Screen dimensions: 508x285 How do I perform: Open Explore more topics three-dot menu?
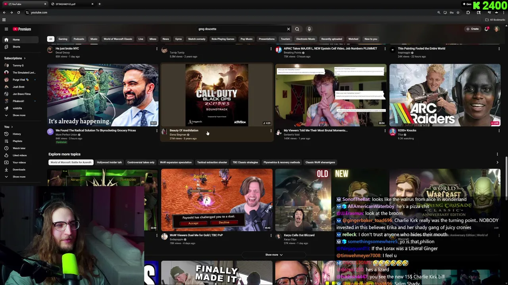tap(497, 154)
